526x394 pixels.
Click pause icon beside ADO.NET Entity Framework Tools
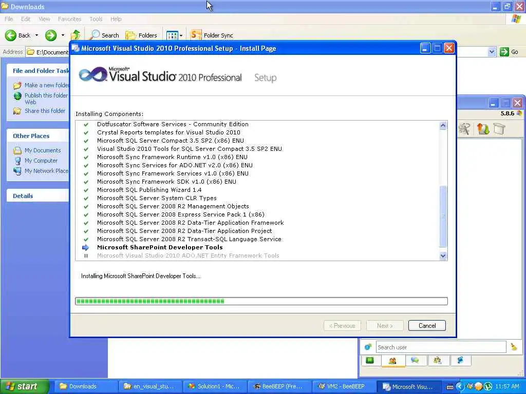click(x=86, y=255)
